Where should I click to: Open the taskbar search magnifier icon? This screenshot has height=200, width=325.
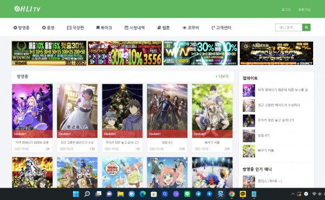(87, 194)
